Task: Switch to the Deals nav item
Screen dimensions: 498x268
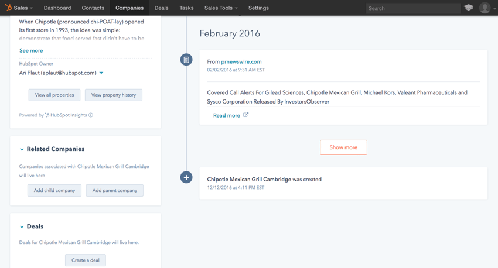Action: coord(161,8)
